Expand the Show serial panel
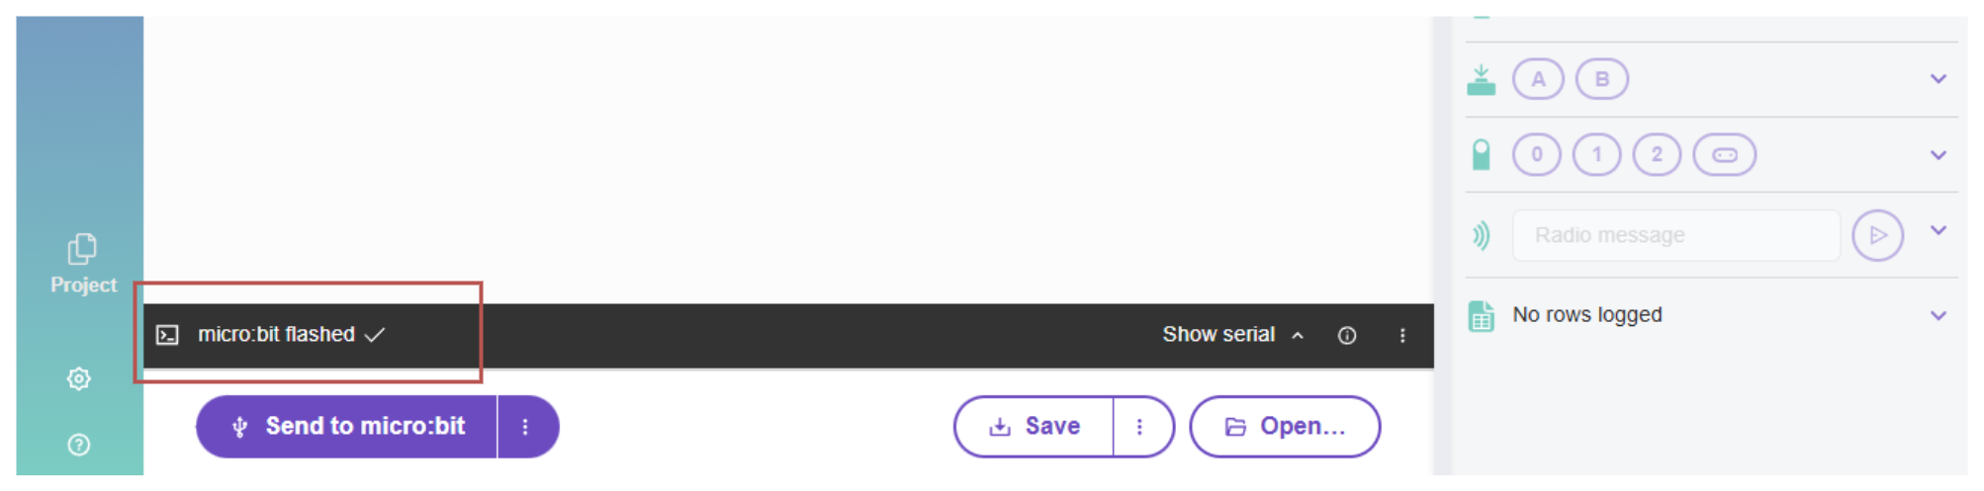This screenshot has width=1984, height=491. tap(1232, 335)
